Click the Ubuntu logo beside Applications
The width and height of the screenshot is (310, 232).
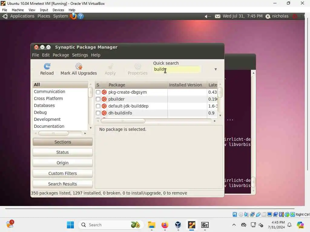[x=5, y=16]
